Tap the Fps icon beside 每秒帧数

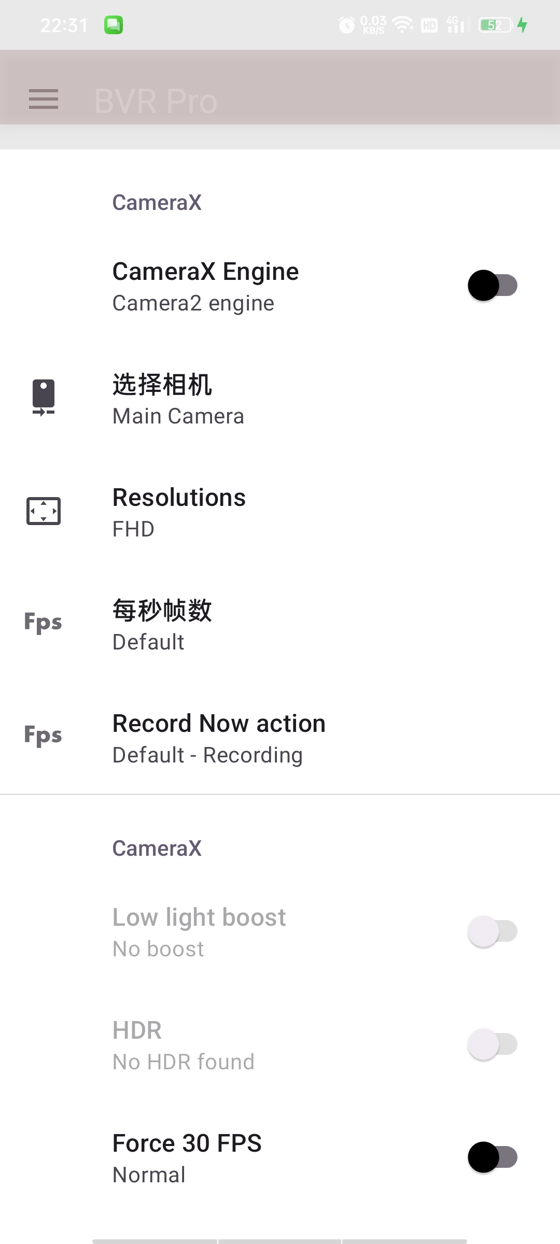(43, 623)
